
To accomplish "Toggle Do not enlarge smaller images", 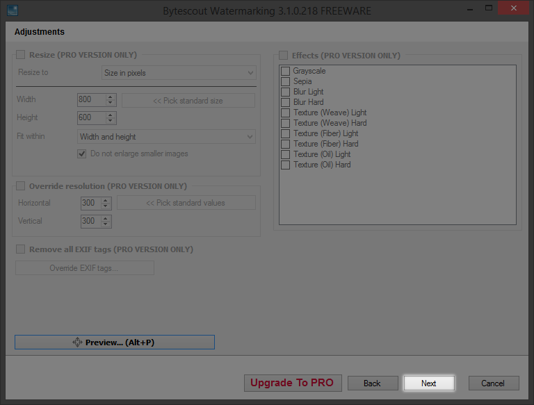I will click(82, 154).
